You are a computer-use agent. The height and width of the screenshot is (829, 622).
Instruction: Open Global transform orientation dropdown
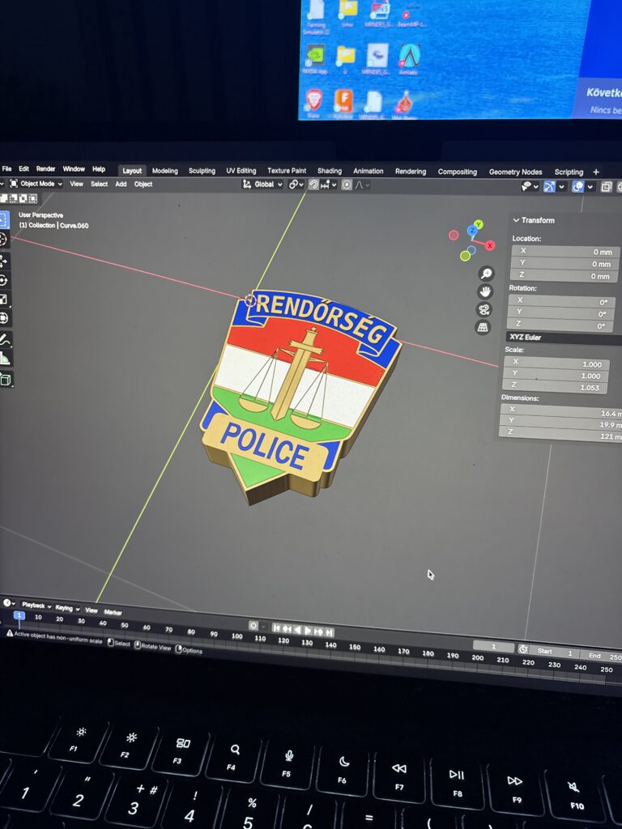[x=262, y=184]
